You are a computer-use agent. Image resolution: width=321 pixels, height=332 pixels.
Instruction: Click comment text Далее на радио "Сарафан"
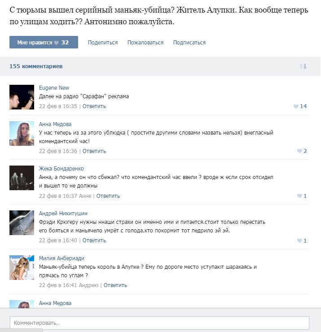tap(84, 96)
